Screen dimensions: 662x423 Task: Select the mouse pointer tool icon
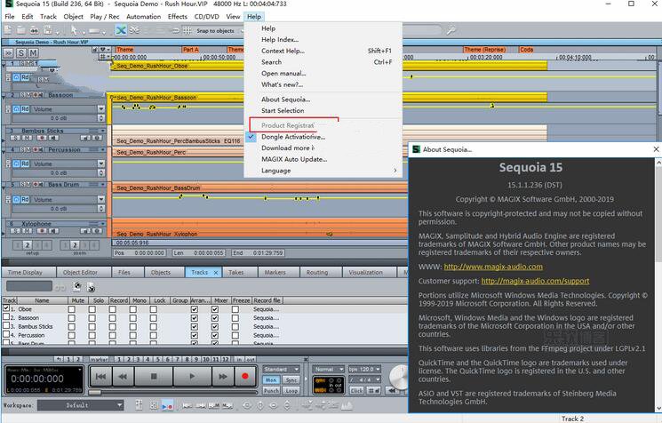[75, 30]
